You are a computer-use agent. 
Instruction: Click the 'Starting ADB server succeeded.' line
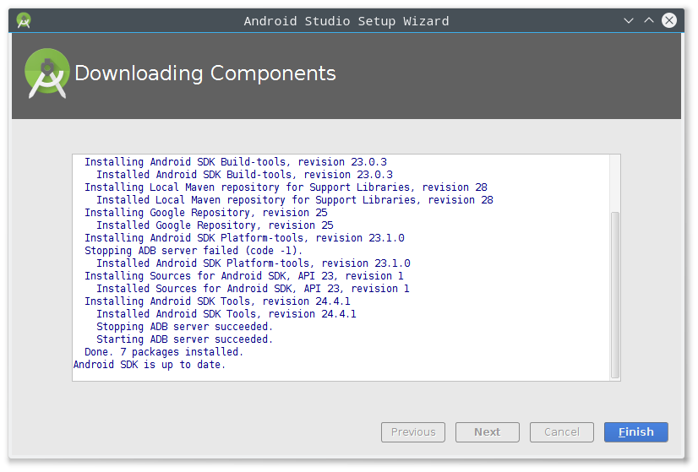pyautogui.click(x=184, y=339)
